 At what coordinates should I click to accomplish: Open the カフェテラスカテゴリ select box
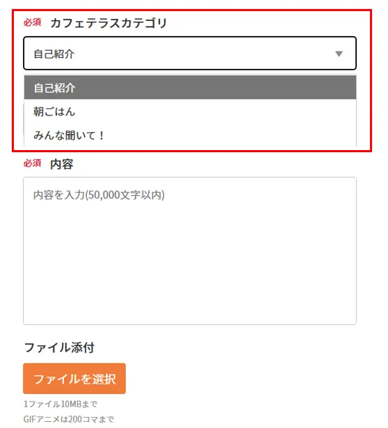(190, 53)
